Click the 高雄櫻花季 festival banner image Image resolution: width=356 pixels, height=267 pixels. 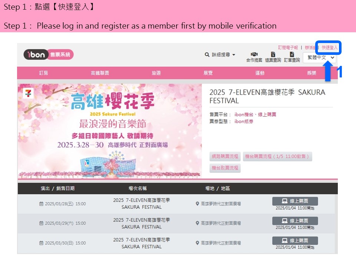tap(110, 131)
